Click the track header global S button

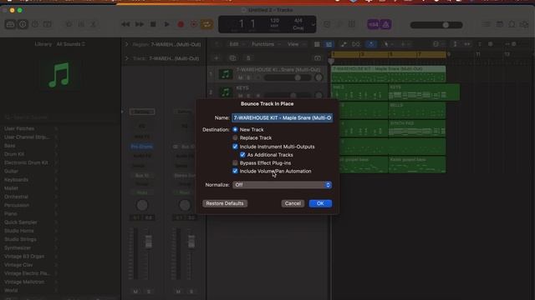pyautogui.click(x=248, y=58)
